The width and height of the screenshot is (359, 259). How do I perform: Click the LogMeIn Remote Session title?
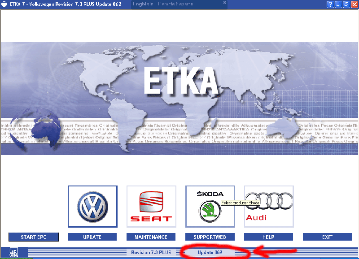coord(163,4)
